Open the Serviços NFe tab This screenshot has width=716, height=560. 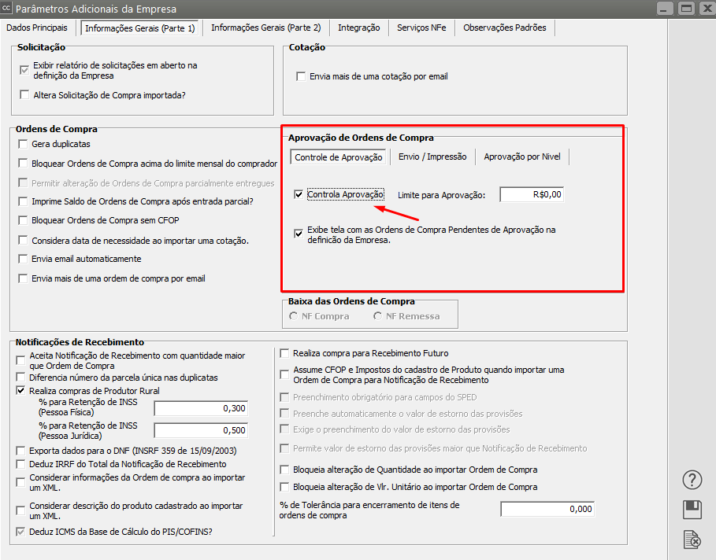pyautogui.click(x=421, y=28)
